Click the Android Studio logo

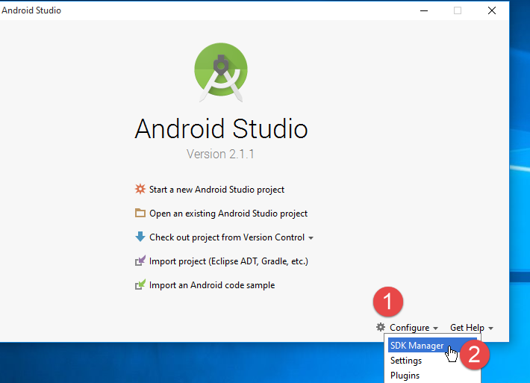221,72
